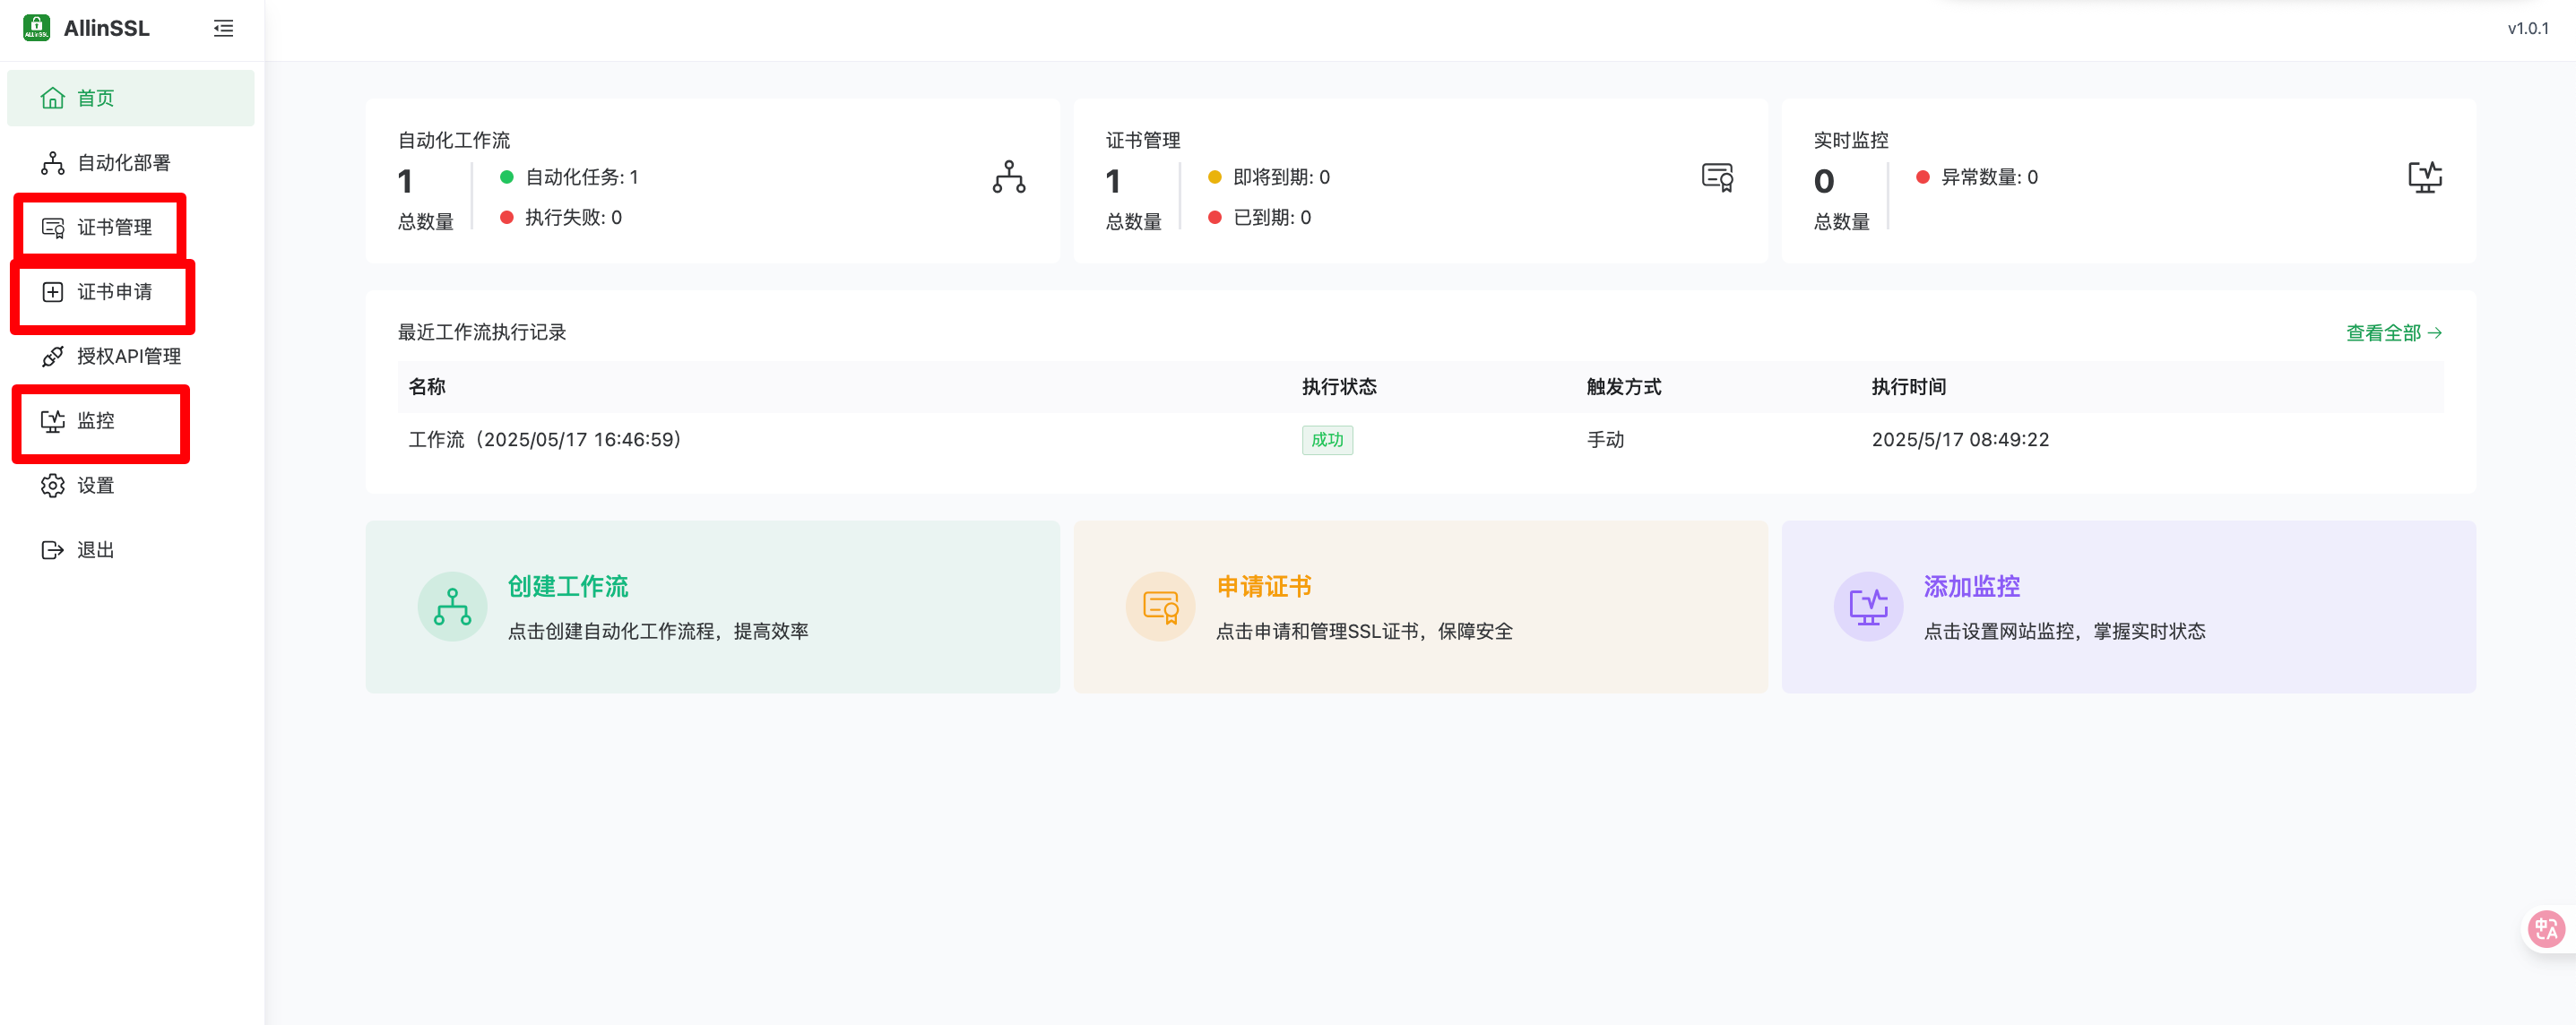Click 退出 to log out
The image size is (2576, 1025).
click(x=96, y=550)
